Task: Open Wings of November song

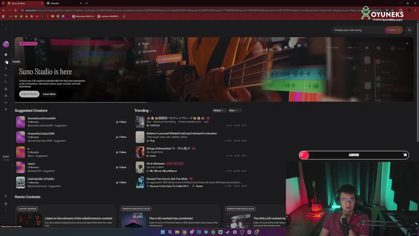Action: tap(168, 148)
